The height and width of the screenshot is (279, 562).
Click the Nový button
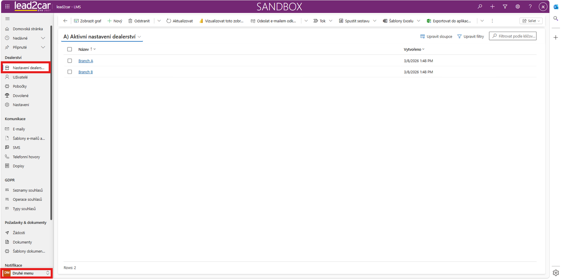point(115,21)
